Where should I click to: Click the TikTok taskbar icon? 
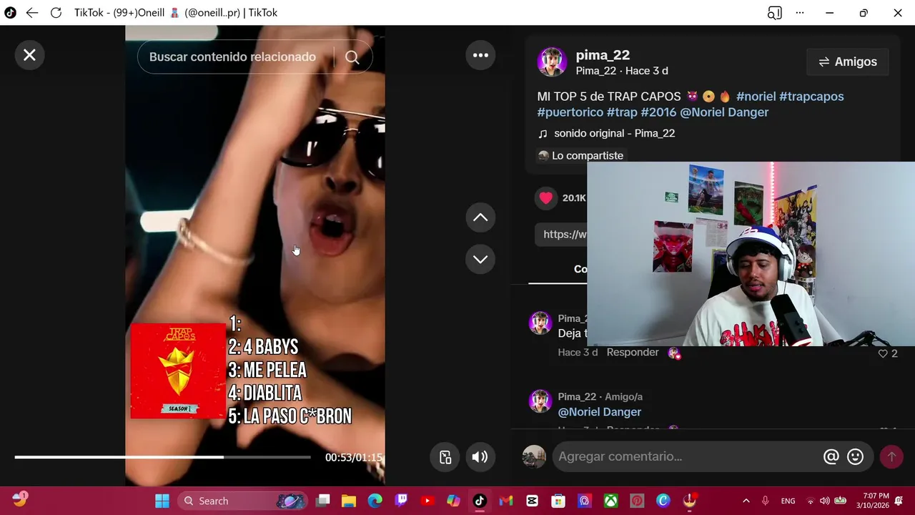480,501
